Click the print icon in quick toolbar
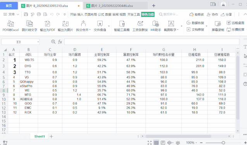Viewport: 247px width, 145px height. click(39, 14)
